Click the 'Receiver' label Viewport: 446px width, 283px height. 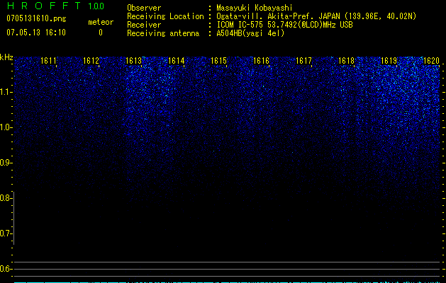(x=144, y=25)
